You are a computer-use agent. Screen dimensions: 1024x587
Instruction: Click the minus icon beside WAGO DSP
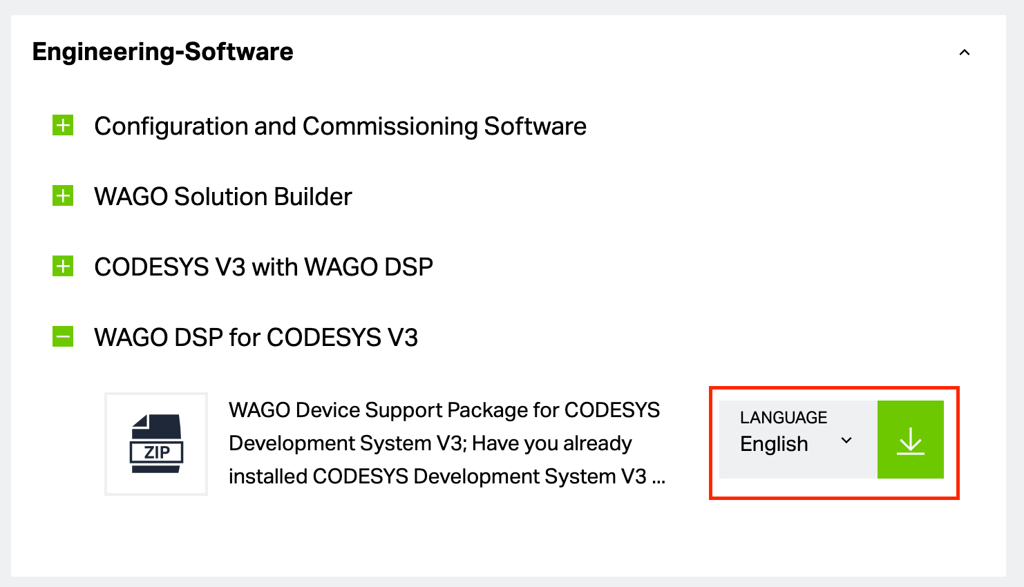pos(63,337)
